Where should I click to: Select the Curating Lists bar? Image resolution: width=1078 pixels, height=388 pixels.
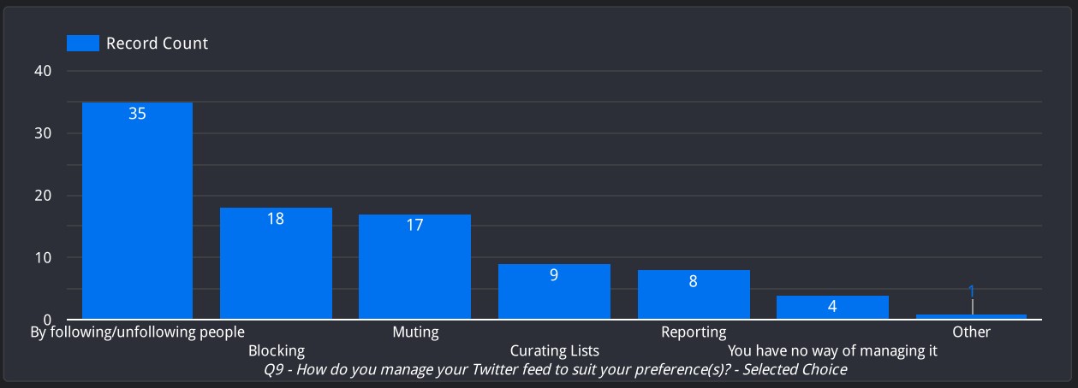tap(554, 291)
